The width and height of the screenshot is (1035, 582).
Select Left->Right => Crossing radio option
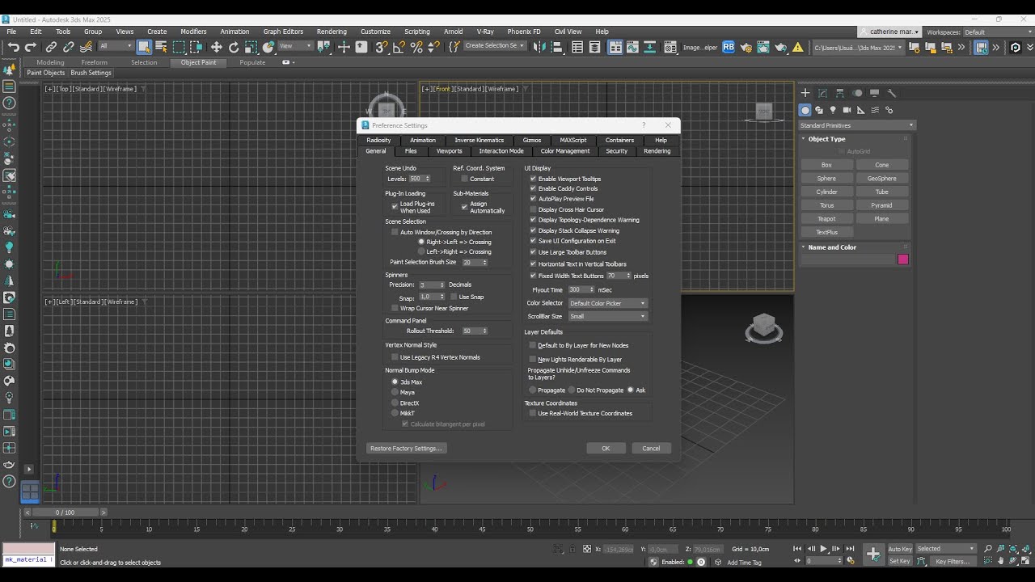421,251
